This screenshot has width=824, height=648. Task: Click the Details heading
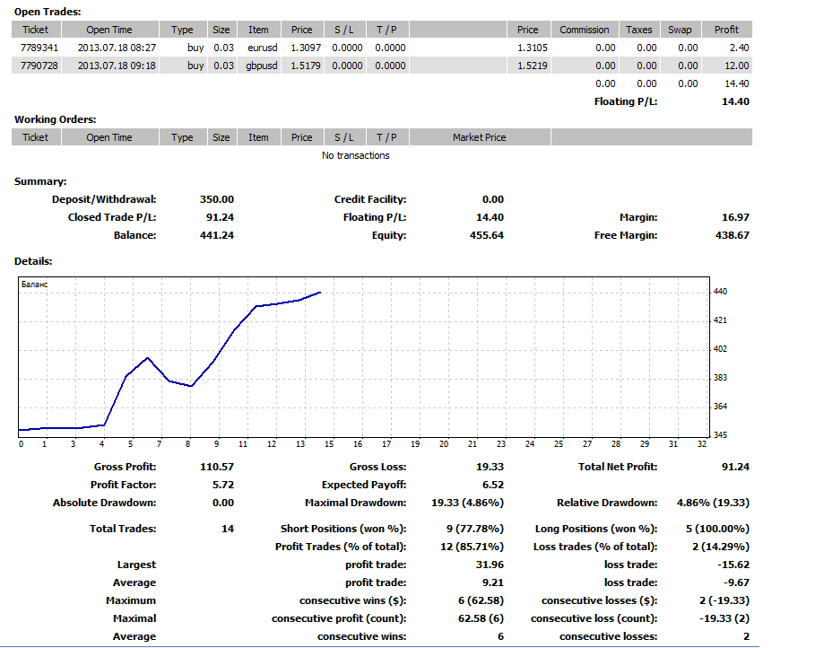33,261
